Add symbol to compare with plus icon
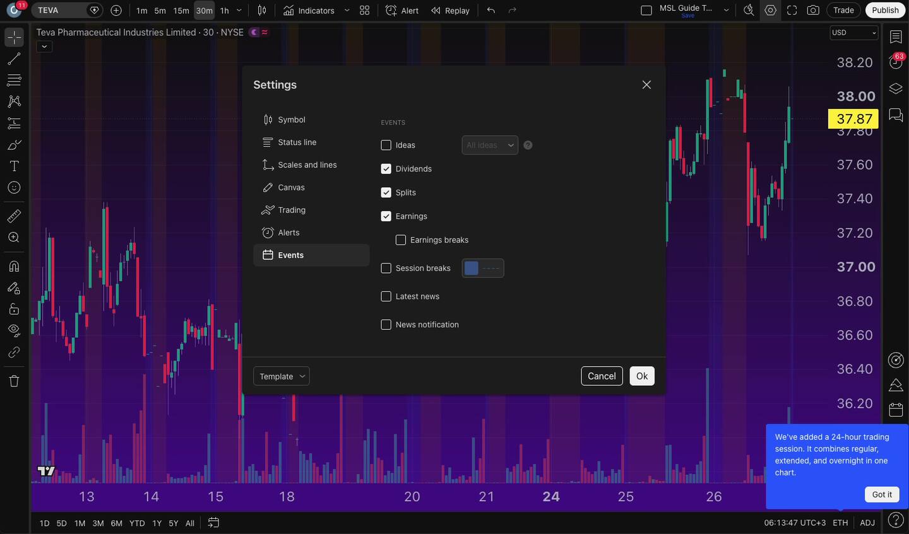Screen dimensions: 909x534 [116, 10]
